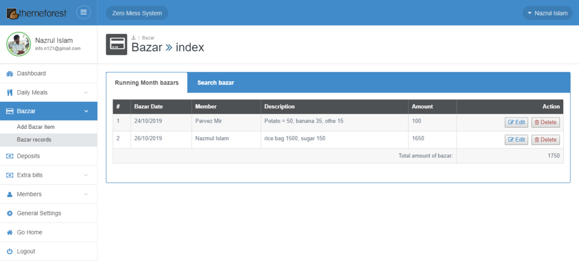Click the breadcrumb anchor home icon
The width and height of the screenshot is (579, 261).
click(x=134, y=38)
